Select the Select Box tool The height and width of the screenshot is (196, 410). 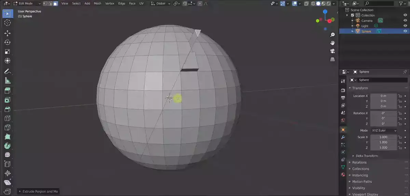(x=7, y=14)
